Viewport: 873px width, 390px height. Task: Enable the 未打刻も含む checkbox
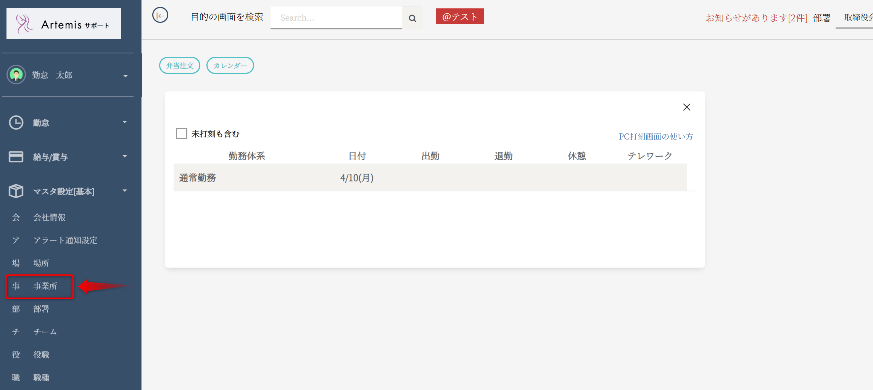pyautogui.click(x=182, y=133)
